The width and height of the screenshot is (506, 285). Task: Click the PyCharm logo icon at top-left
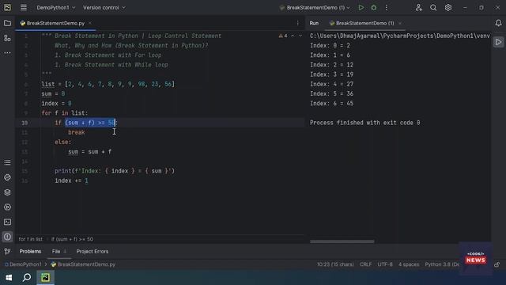point(7,7)
